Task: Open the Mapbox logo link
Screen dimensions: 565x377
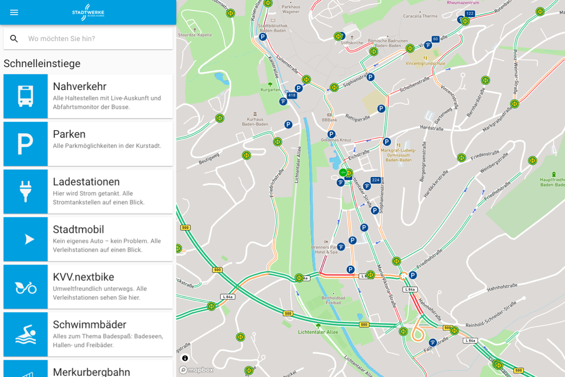Action: (x=196, y=370)
